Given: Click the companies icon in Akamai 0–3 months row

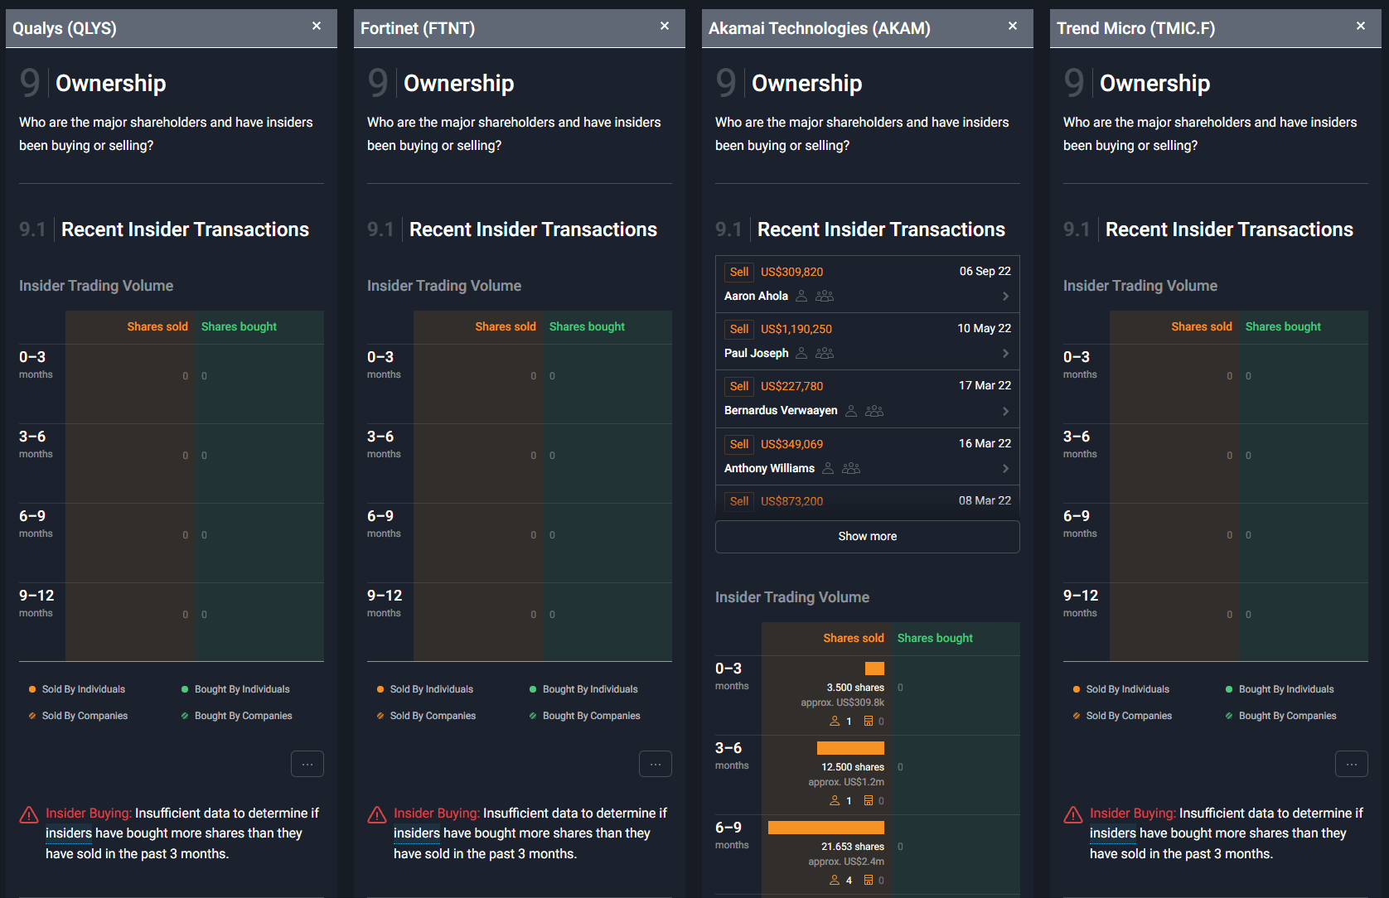Looking at the screenshot, I should 869,722.
